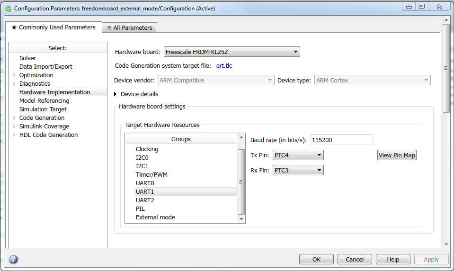
Task: Expand the Diagnostics tree node
Action: pos(14,83)
